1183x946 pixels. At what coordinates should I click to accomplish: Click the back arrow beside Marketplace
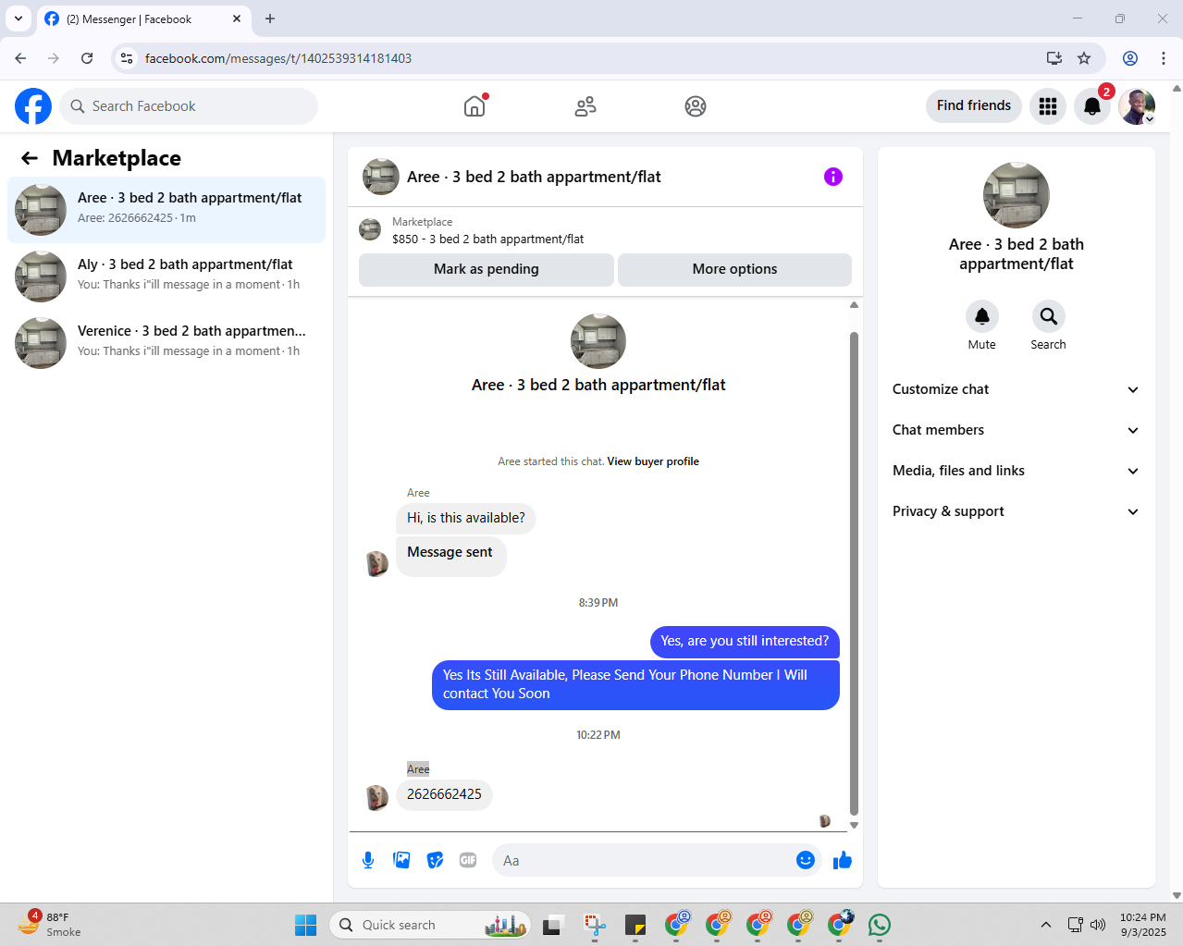pos(30,158)
